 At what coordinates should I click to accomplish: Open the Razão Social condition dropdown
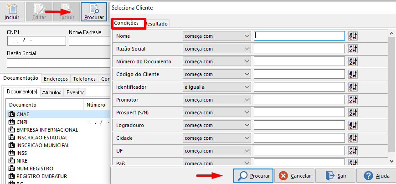point(217,49)
